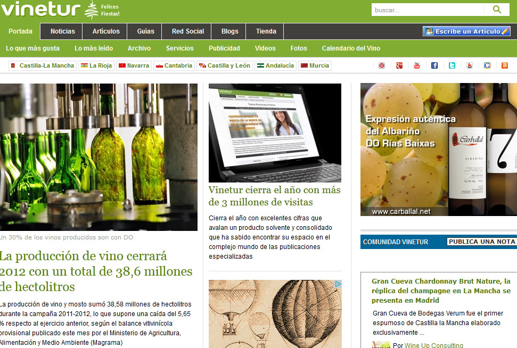
Task: Click the Wine Up Consulting author avatar
Action: pos(381,345)
